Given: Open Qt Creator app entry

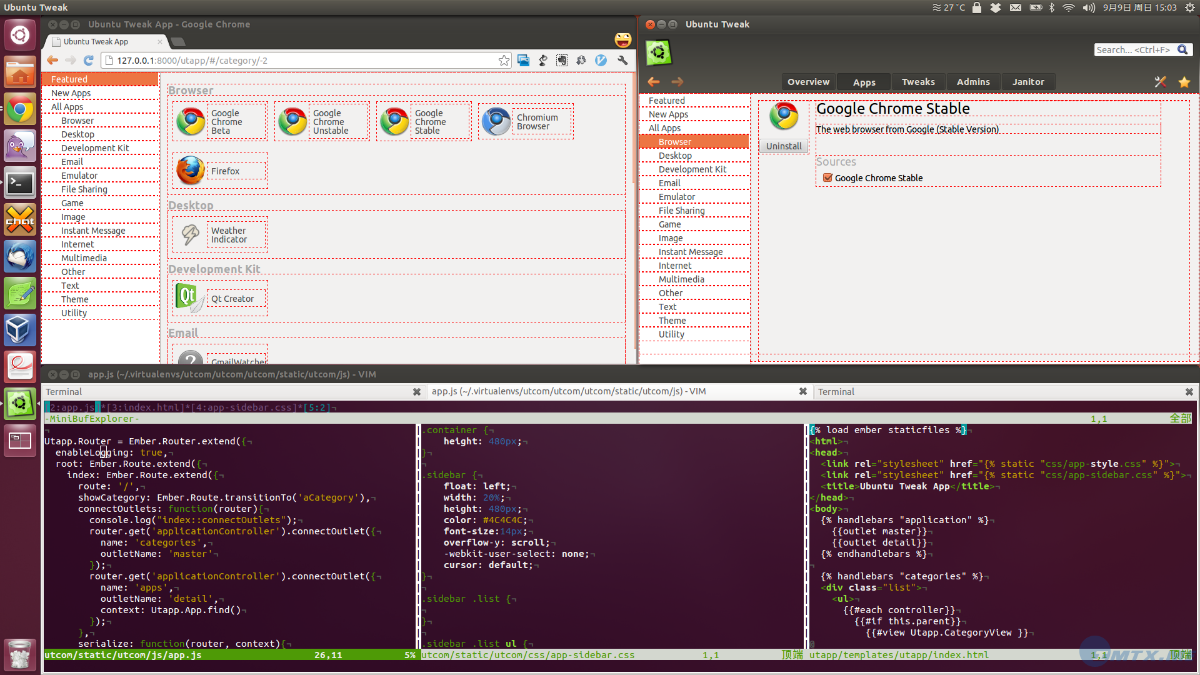Looking at the screenshot, I should [220, 298].
